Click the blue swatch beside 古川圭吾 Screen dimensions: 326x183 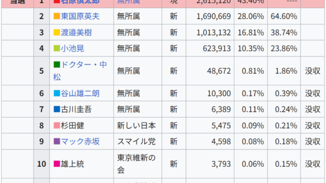pyautogui.click(x=57, y=109)
